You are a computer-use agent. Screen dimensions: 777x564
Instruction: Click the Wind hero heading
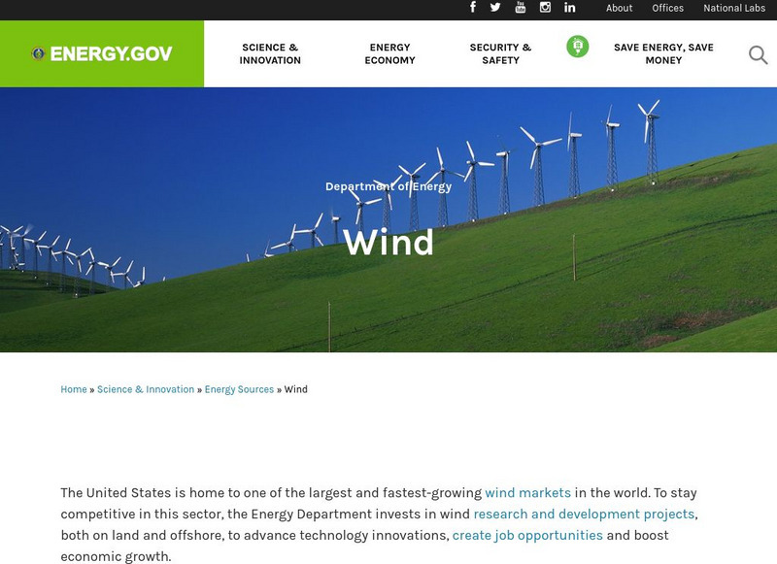click(x=388, y=242)
